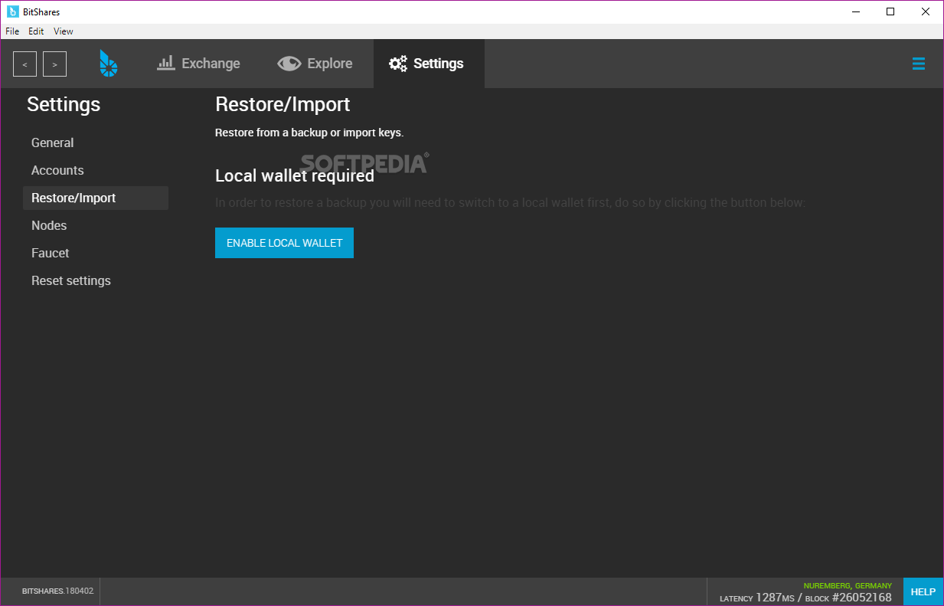Click the latency and block status text
944x606 pixels.
pos(805,598)
